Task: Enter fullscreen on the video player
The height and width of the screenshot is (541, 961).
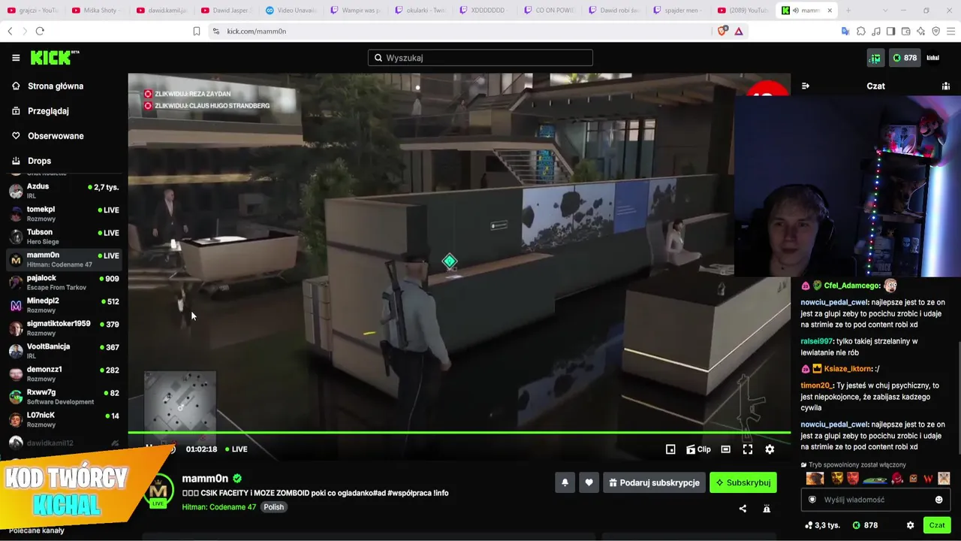Action: (748, 449)
